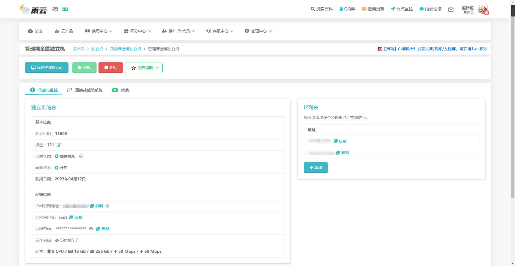Click 独立机 breadcrumb link
515x266 pixels.
[97, 49]
